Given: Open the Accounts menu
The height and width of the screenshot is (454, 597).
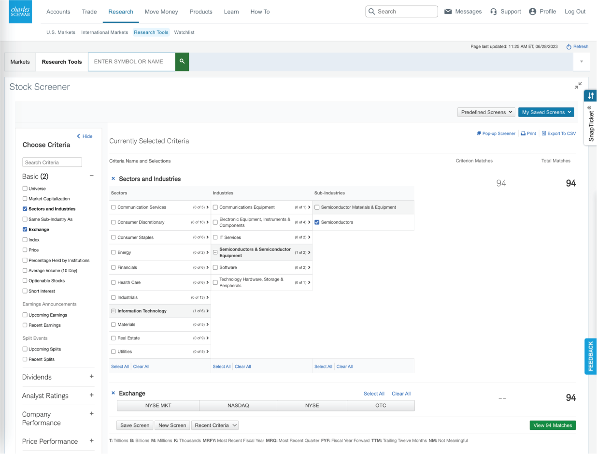Looking at the screenshot, I should coord(58,12).
